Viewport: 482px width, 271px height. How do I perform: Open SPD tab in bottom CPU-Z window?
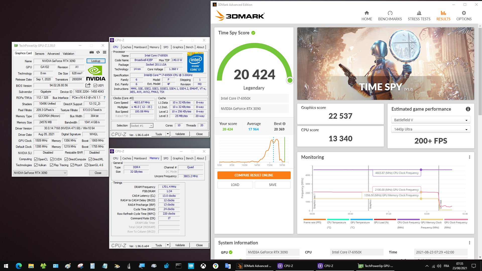166,158
